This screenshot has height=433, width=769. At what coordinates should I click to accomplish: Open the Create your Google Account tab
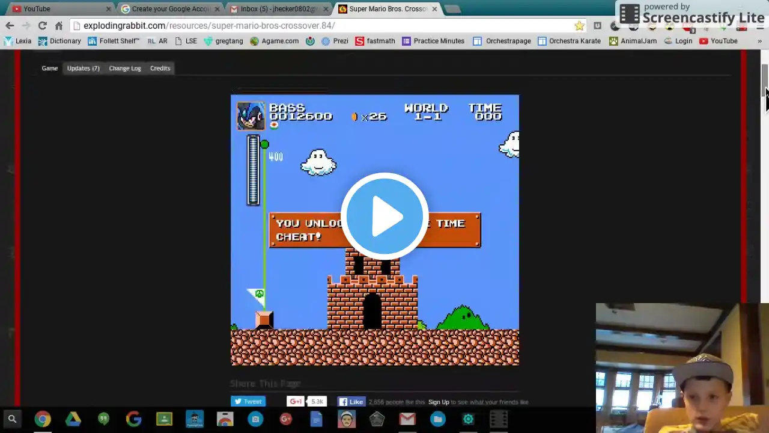pos(169,9)
